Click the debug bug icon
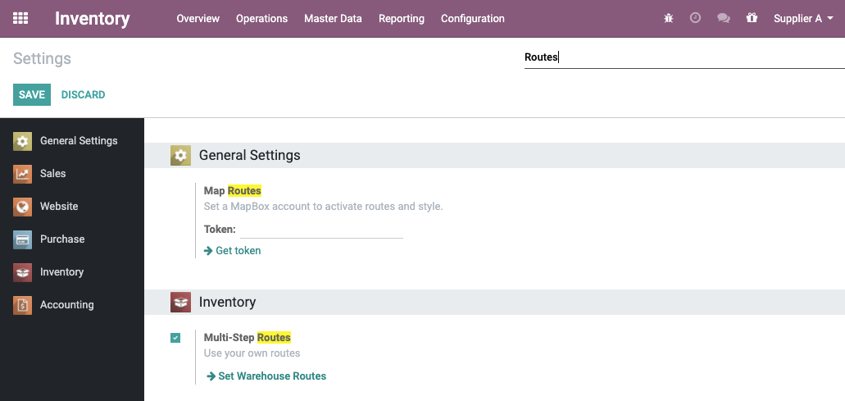Image resolution: width=845 pixels, height=401 pixels. 669,18
